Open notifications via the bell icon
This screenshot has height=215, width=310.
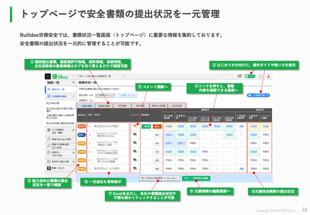click(260, 76)
